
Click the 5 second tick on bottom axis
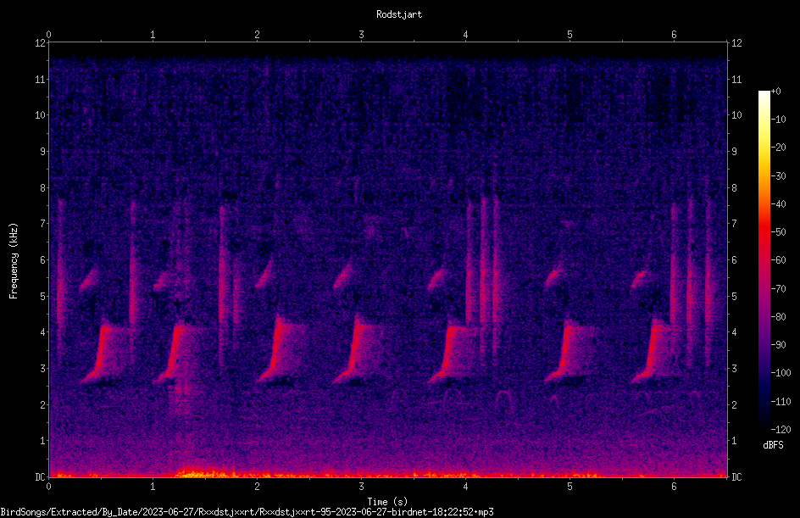569,487
